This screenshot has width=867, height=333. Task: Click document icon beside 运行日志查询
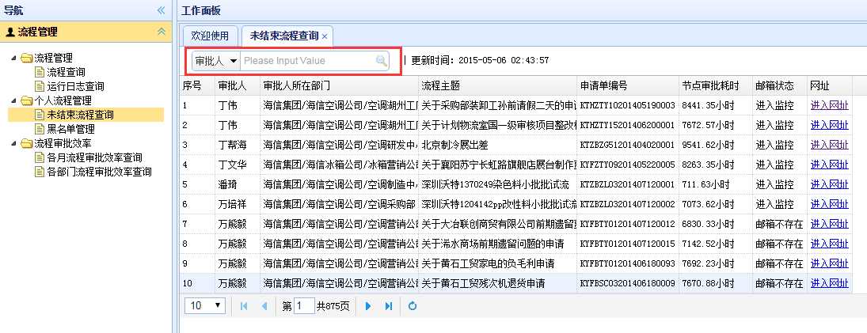pos(40,87)
